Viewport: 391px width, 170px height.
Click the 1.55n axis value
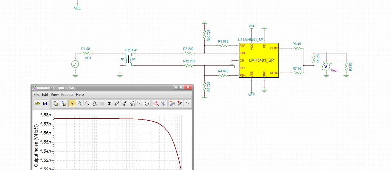(46, 142)
